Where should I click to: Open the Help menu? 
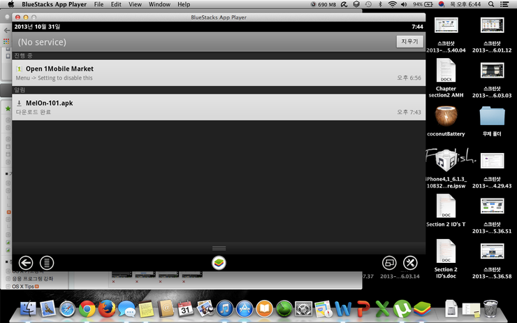pos(184,4)
